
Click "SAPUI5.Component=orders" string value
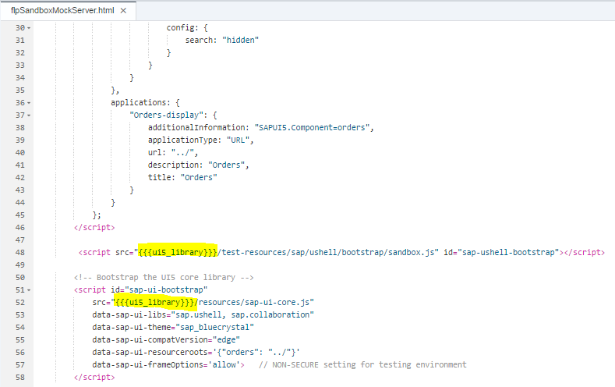[313, 127]
